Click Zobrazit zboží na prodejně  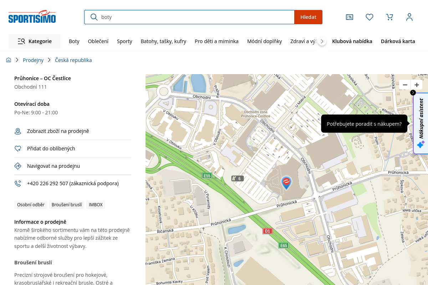click(58, 131)
